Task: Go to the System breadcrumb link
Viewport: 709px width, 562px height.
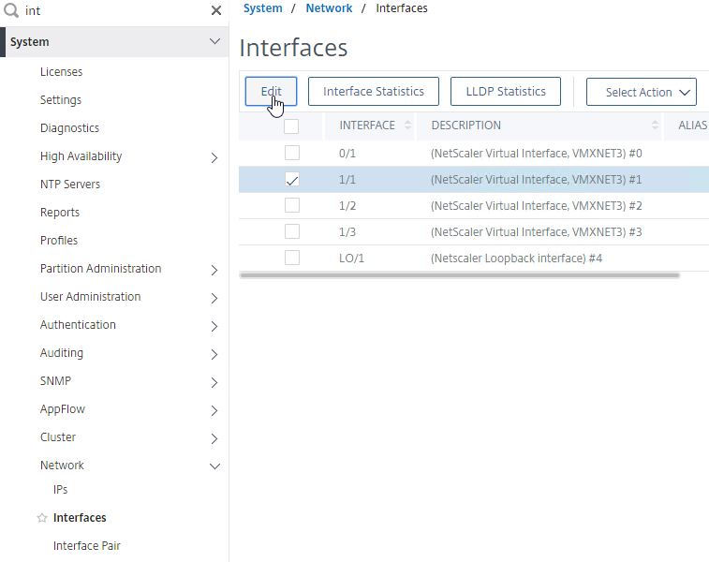Action: coord(262,8)
